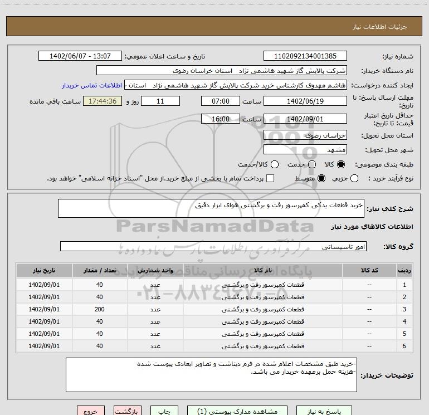429x415 pixels.
Task: Select the خدمت radio option
Action: point(311,164)
